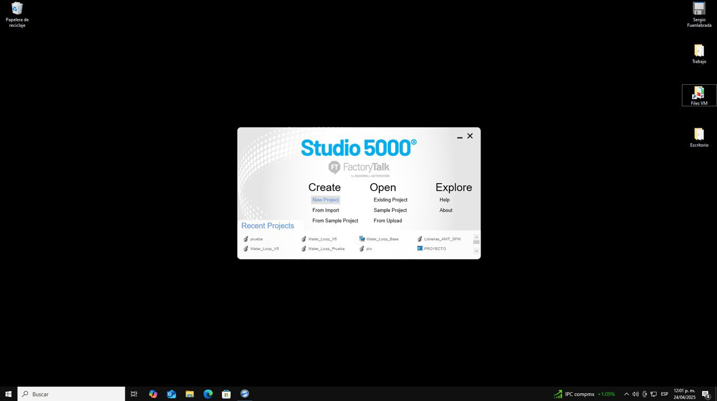Click the Buscar taskbar search box
This screenshot has height=401, width=717.
[x=72, y=394]
